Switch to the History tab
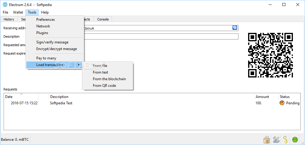This screenshot has height=145, width=305. 9,19
